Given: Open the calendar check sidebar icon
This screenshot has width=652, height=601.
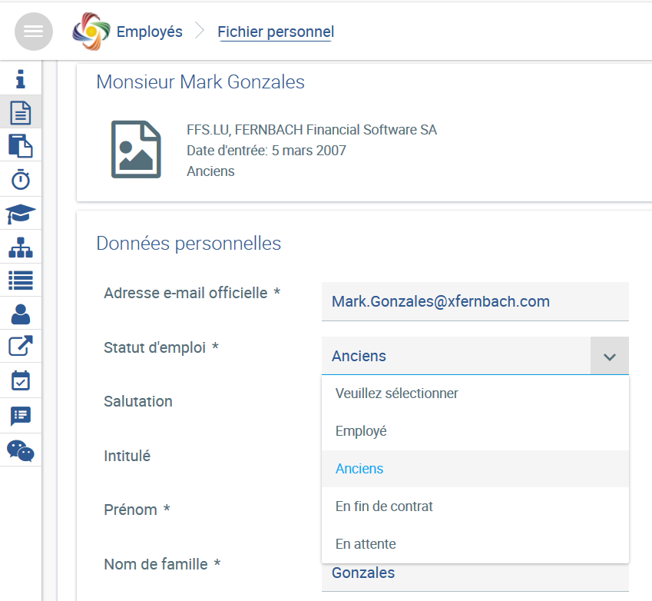Looking at the screenshot, I should click(21, 380).
